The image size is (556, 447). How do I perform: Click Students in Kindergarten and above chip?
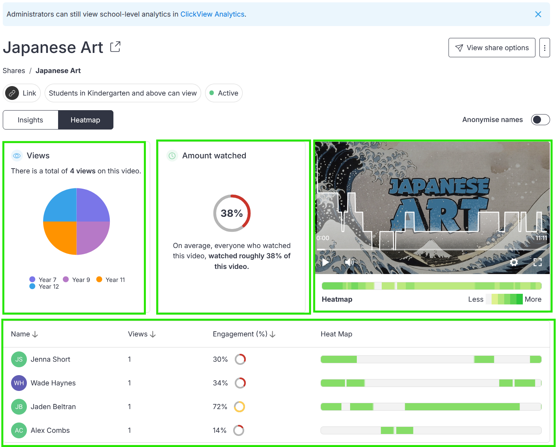(x=123, y=93)
